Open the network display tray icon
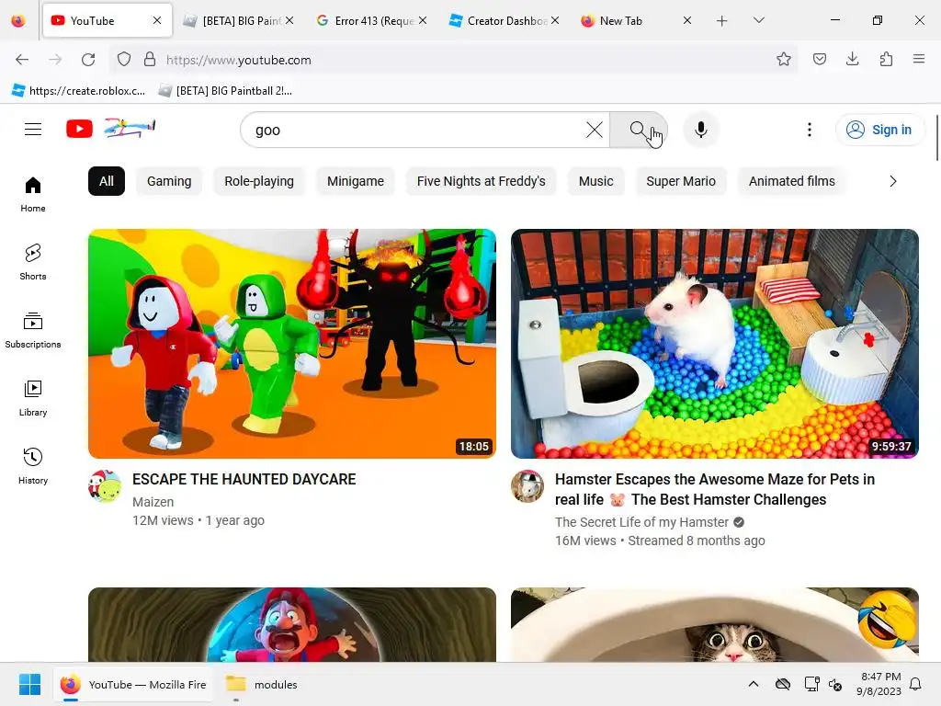 pyautogui.click(x=811, y=684)
